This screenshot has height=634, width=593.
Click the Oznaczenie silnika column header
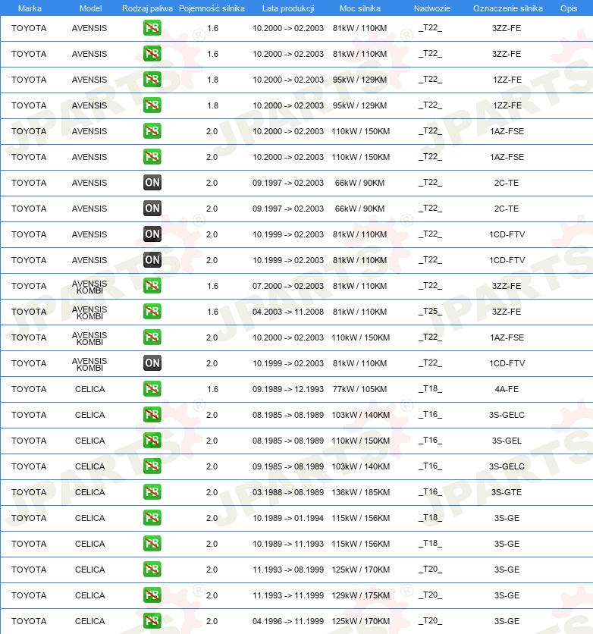[508, 8]
